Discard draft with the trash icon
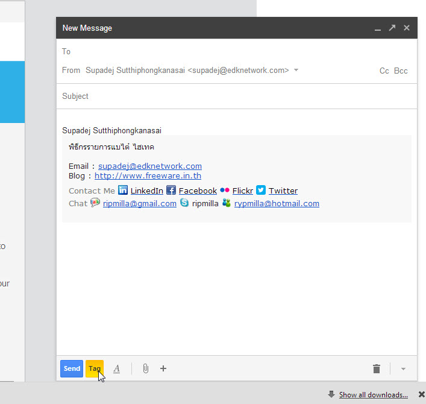Image resolution: width=426 pixels, height=404 pixels. tap(377, 368)
